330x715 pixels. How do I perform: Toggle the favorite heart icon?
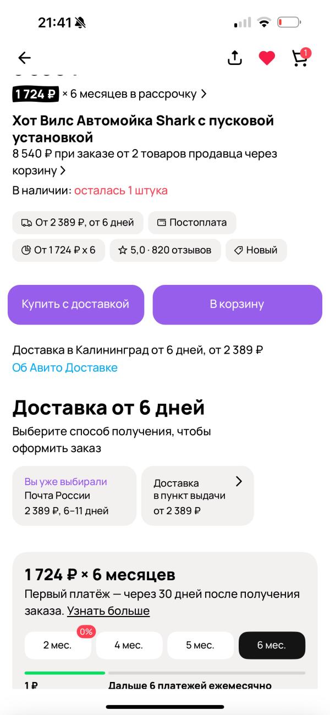click(x=267, y=58)
